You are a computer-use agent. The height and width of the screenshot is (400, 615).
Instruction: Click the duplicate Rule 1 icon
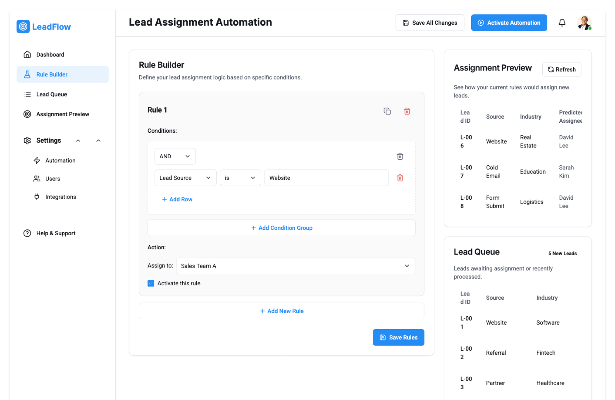click(x=387, y=111)
